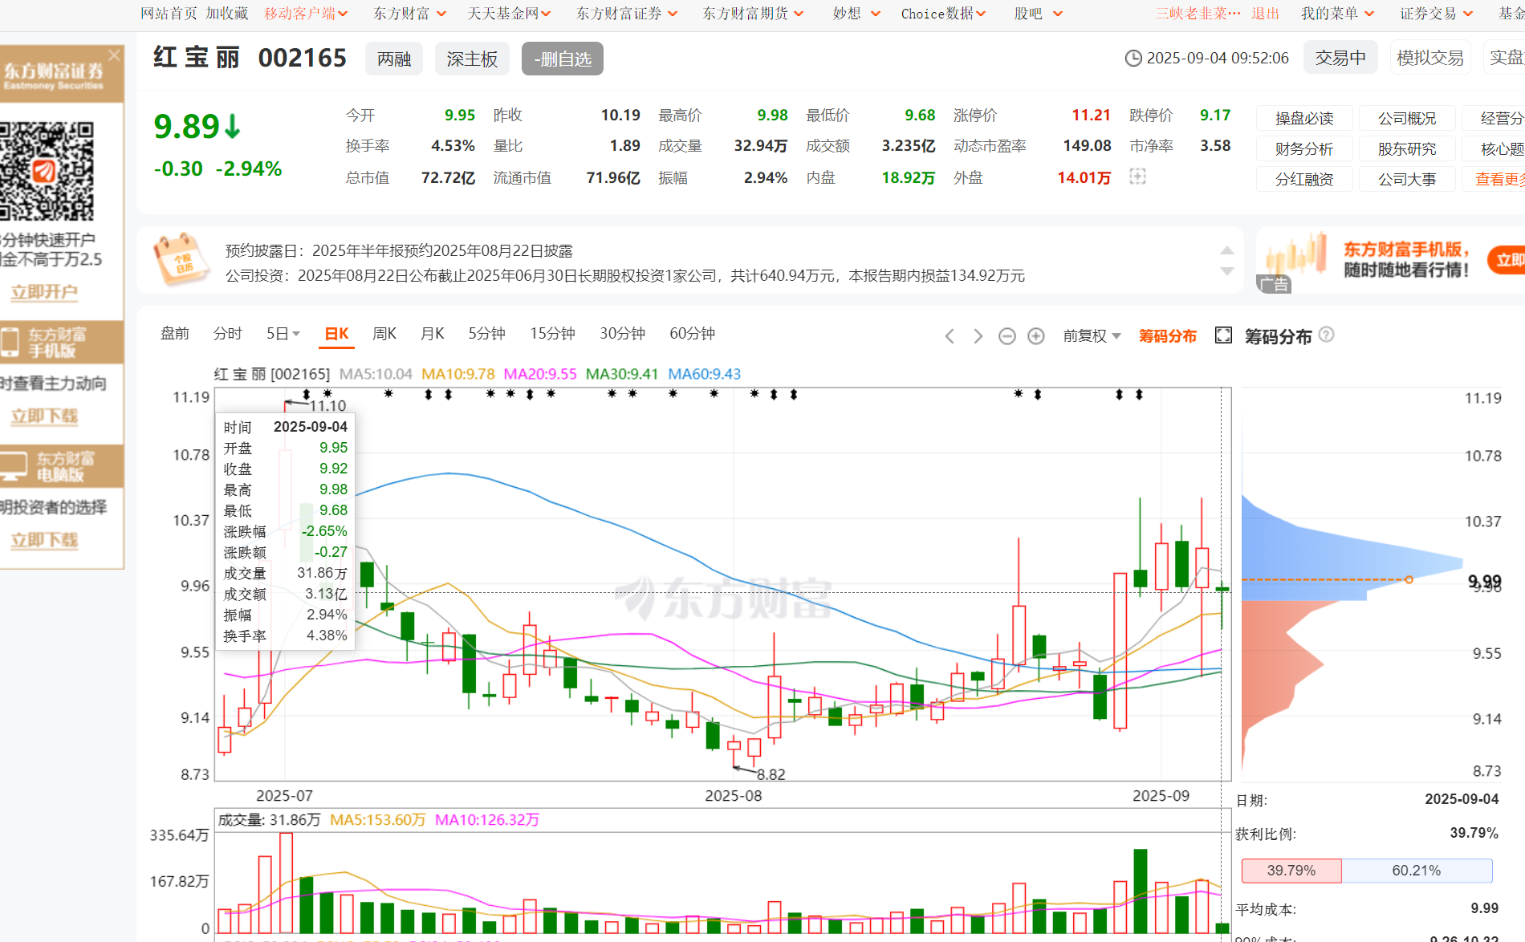Select the 5分钟 chart tab
1525x942 pixels.
[x=486, y=334]
